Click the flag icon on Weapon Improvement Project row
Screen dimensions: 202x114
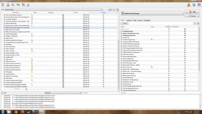click(x=32, y=80)
